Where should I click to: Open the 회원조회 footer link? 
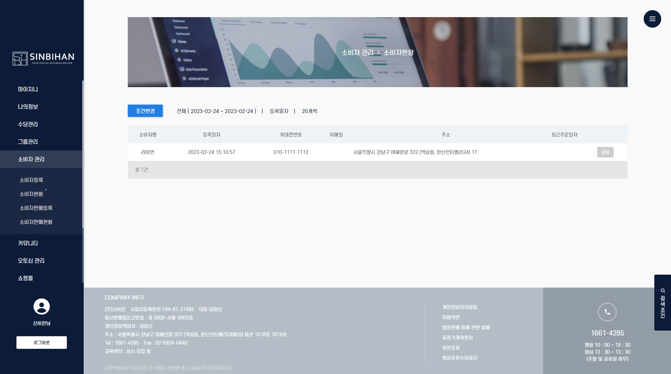451,348
